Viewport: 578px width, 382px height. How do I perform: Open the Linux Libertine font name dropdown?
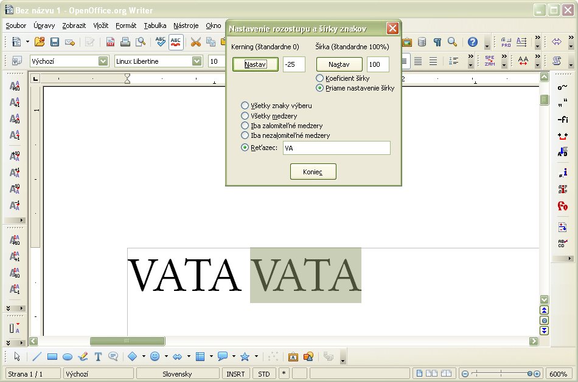click(197, 61)
